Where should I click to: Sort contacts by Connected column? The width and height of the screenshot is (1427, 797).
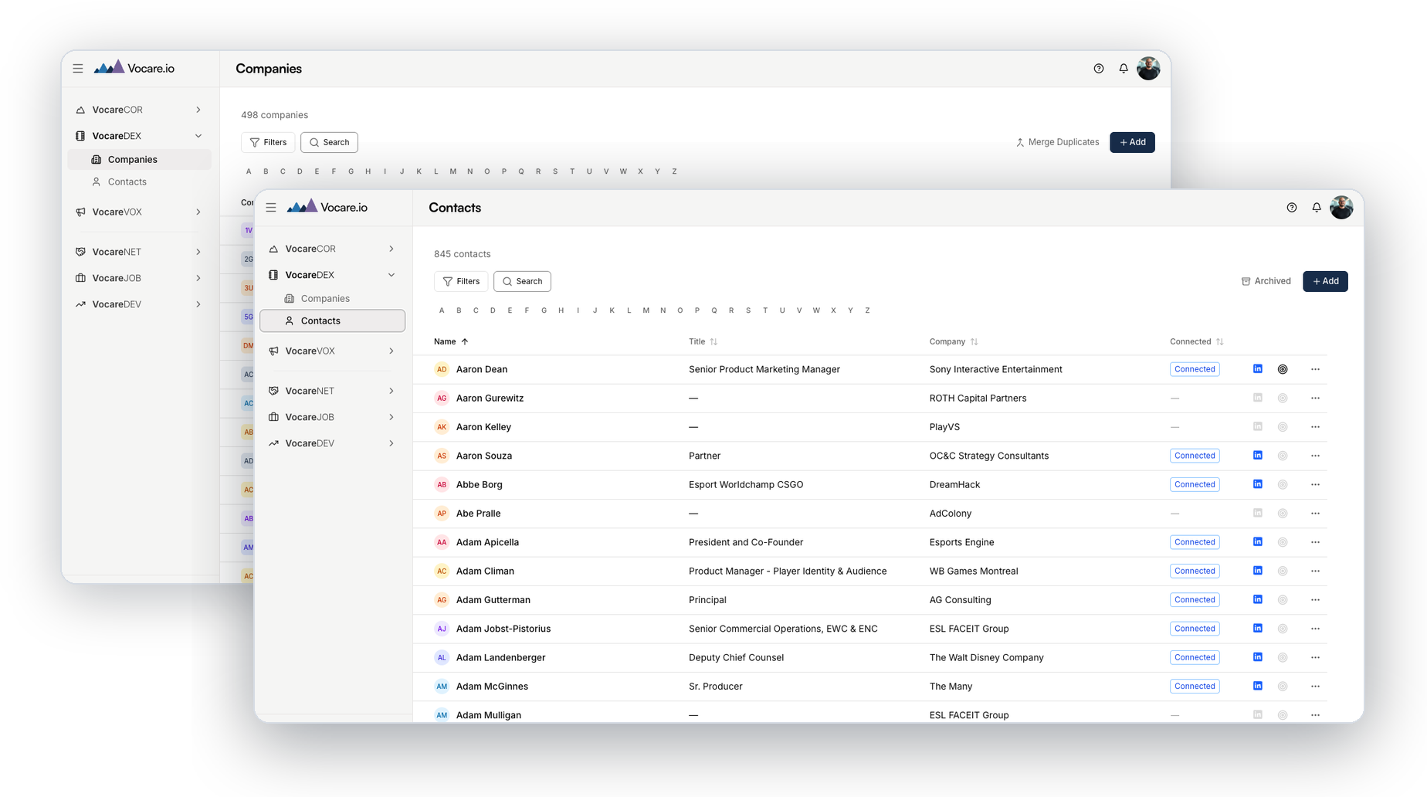click(1196, 341)
